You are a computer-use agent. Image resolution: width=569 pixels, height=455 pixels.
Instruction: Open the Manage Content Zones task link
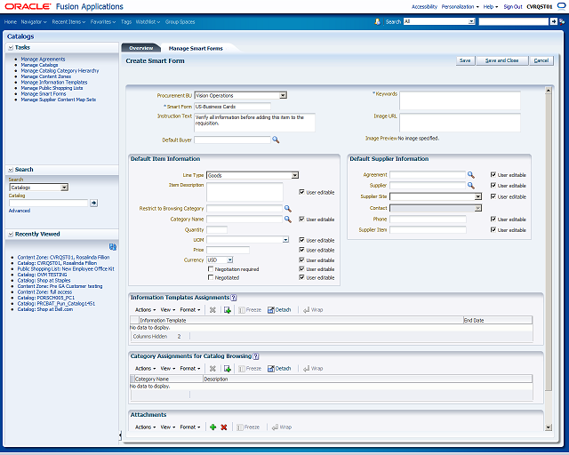click(x=45, y=76)
